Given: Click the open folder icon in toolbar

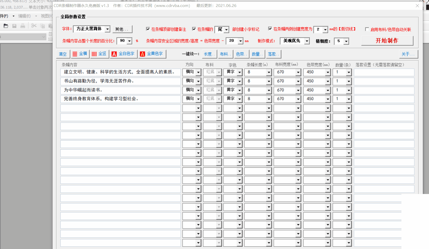Looking at the screenshot, I should coord(6,26).
